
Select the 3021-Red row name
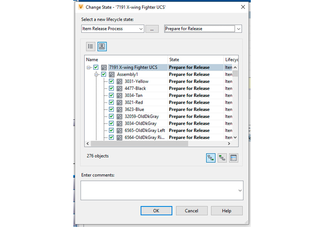coord(134,102)
